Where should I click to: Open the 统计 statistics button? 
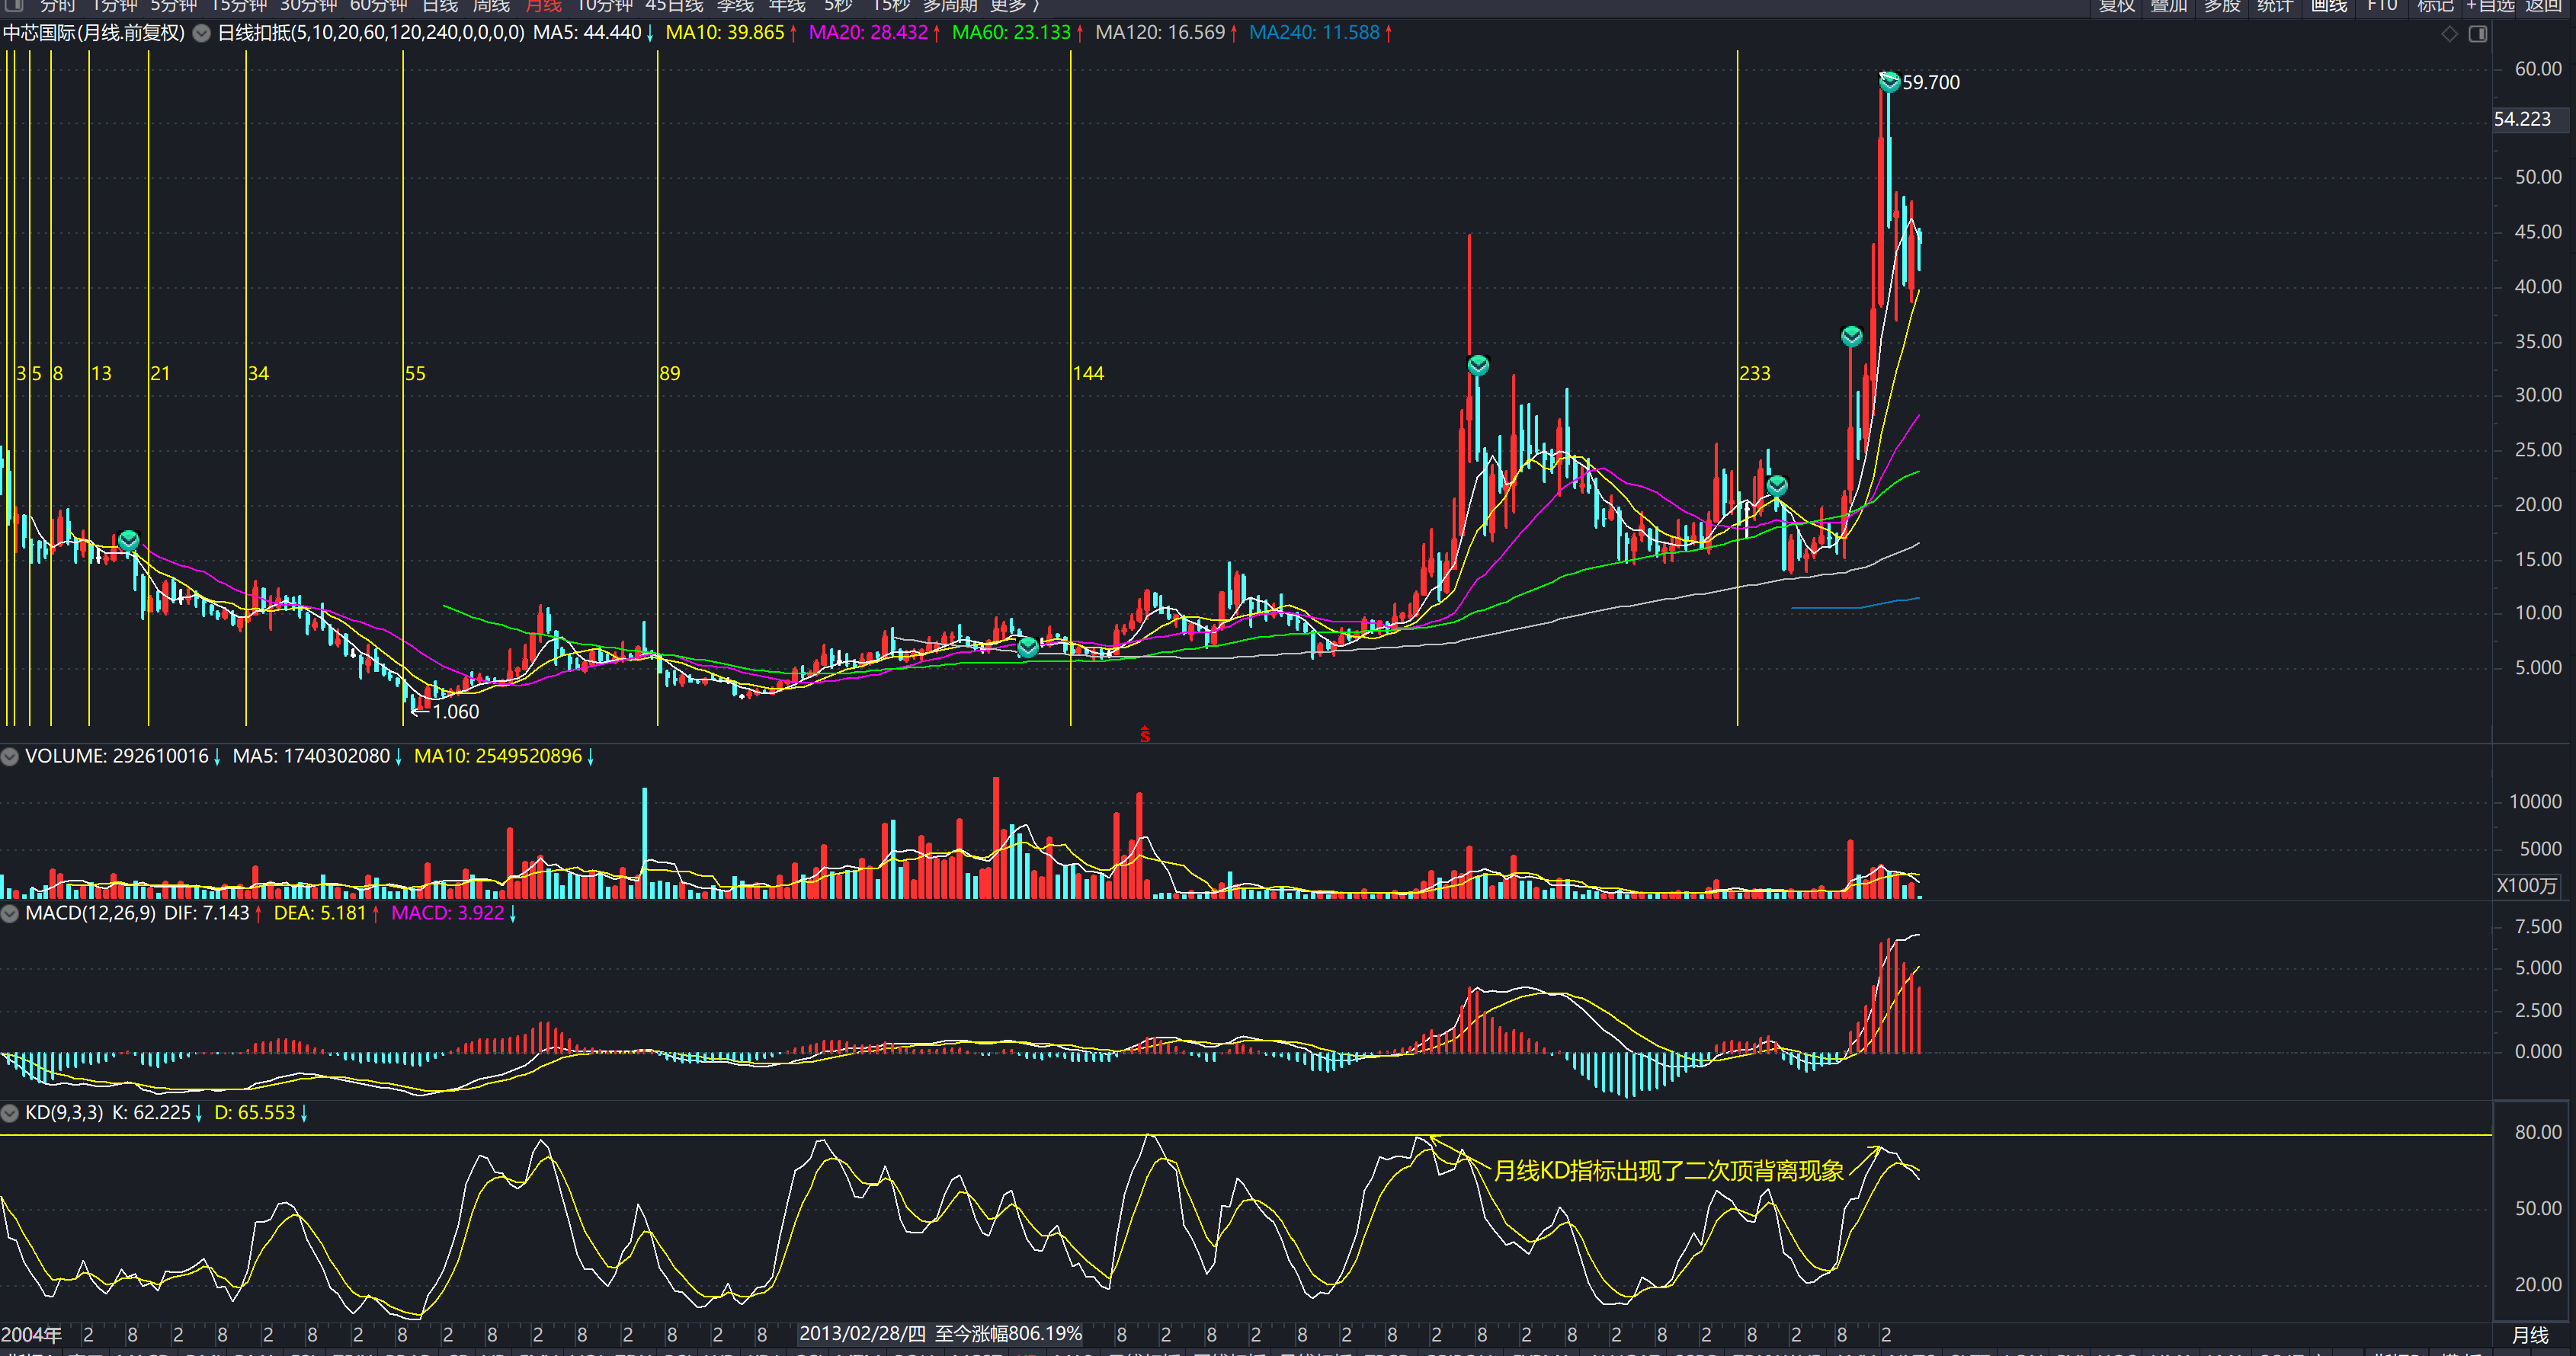click(x=2275, y=6)
